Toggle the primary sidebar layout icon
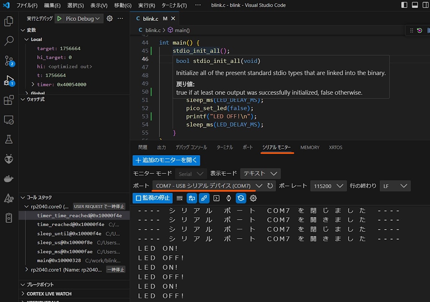Screen dimensions: 430x302 click(x=404, y=5)
